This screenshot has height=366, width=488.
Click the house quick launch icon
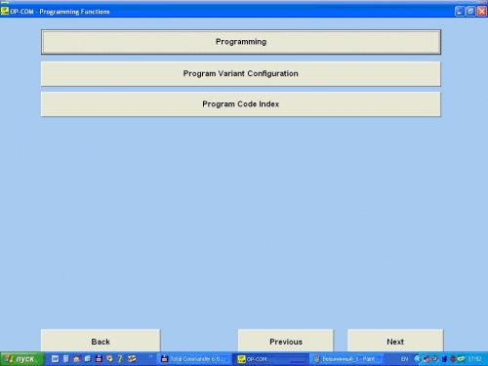click(x=77, y=359)
